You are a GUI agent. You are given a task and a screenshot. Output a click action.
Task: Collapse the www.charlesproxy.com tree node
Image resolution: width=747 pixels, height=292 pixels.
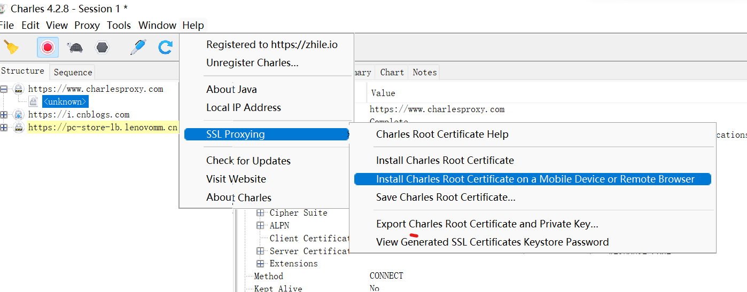coord(4,89)
